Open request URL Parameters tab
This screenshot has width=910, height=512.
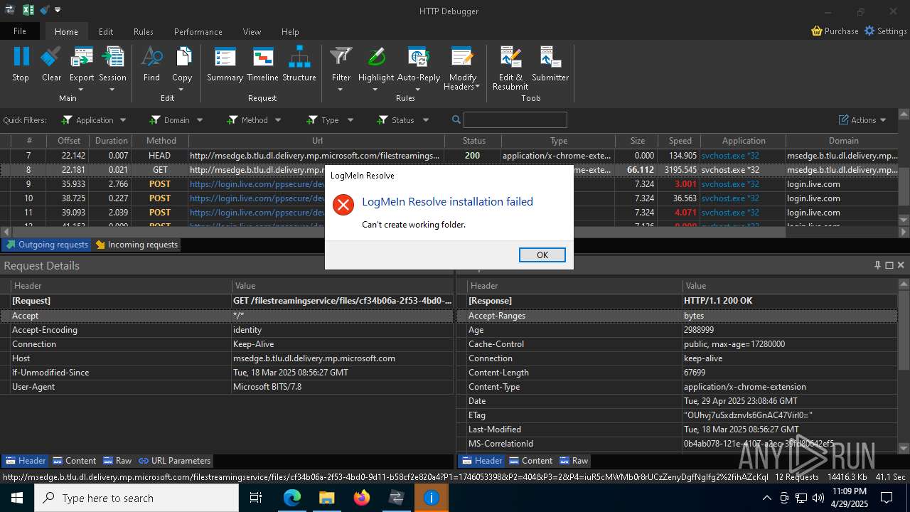coord(174,461)
